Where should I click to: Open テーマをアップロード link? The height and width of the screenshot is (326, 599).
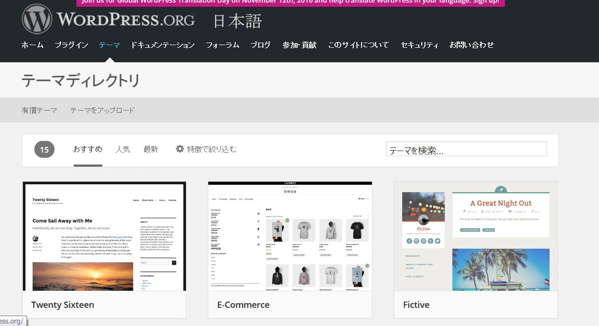pyautogui.click(x=102, y=111)
